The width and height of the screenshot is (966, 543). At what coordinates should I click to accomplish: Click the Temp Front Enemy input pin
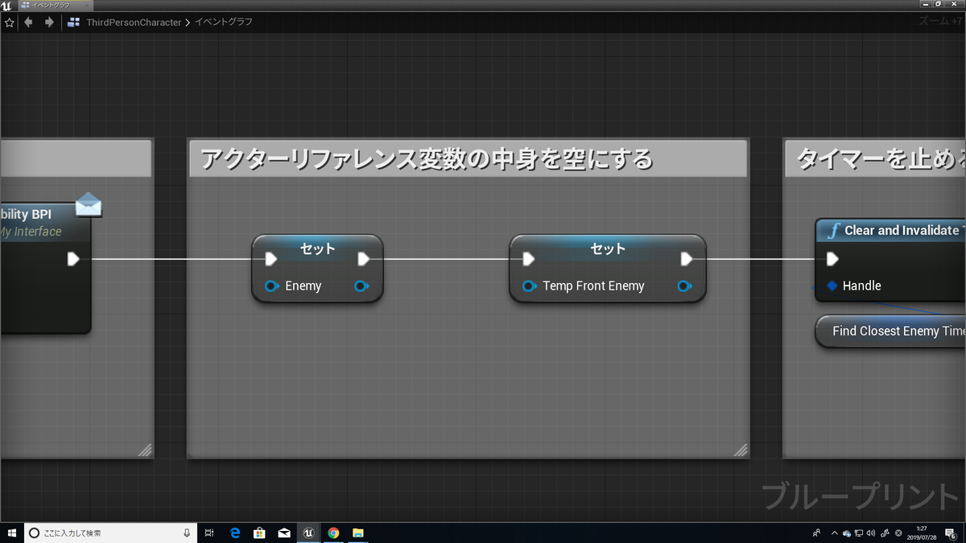pos(528,286)
